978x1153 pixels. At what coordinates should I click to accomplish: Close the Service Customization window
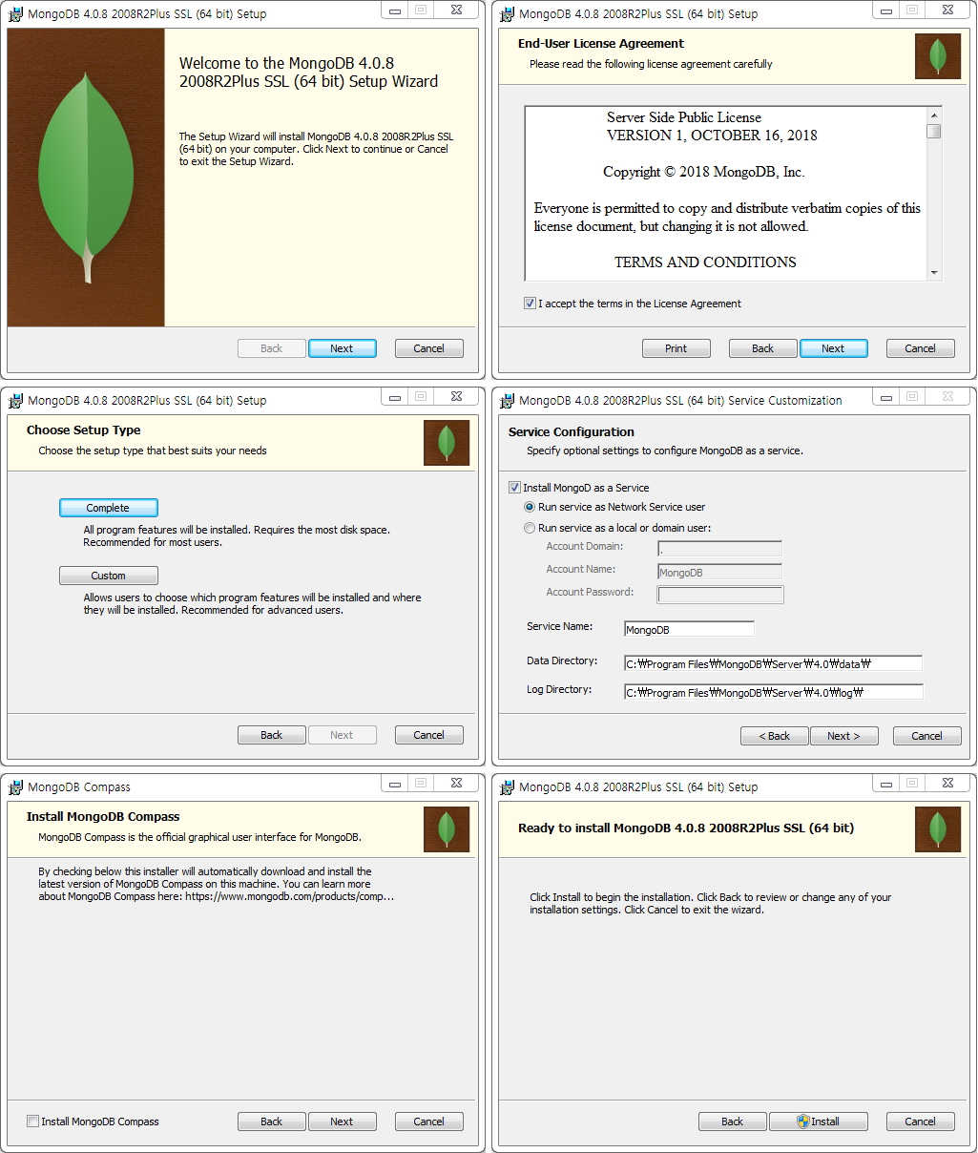coord(947,396)
